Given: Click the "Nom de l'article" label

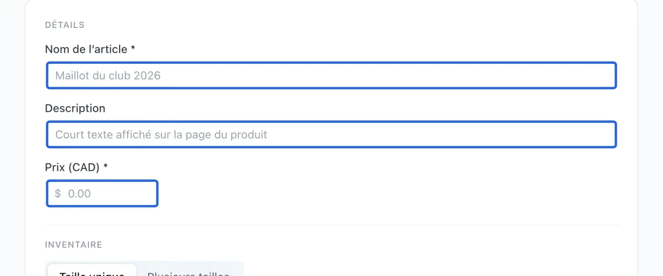Looking at the screenshot, I should [x=86, y=49].
